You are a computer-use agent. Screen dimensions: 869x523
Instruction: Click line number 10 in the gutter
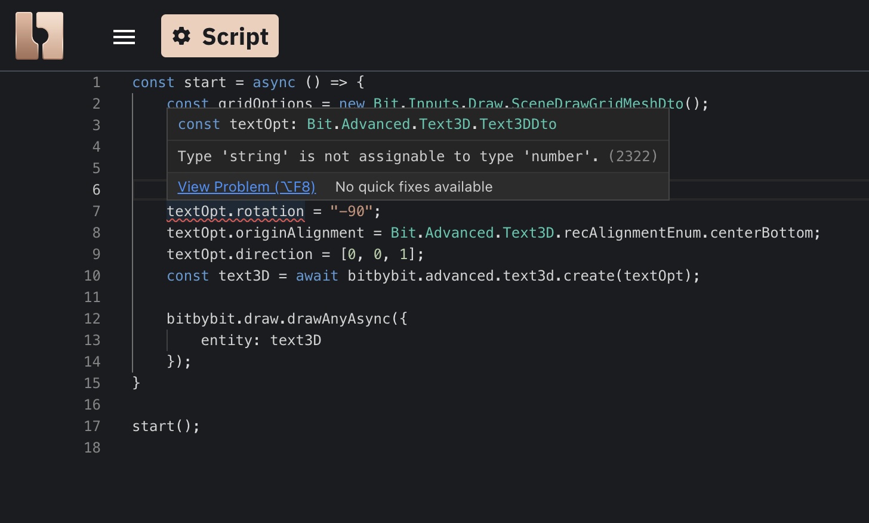coord(92,276)
